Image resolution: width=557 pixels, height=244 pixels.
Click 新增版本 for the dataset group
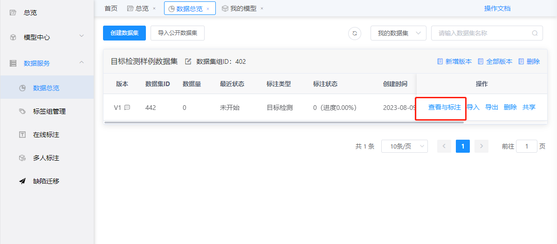455,61
